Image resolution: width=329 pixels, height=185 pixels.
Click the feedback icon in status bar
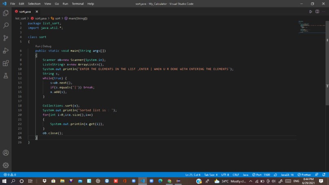click(317, 175)
